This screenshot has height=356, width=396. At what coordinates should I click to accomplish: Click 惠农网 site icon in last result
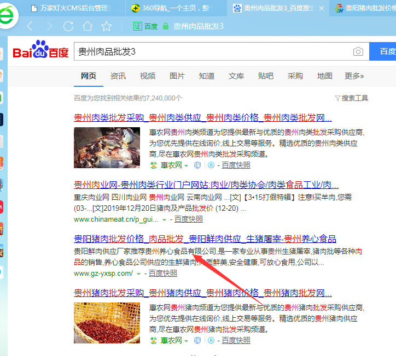(x=154, y=341)
